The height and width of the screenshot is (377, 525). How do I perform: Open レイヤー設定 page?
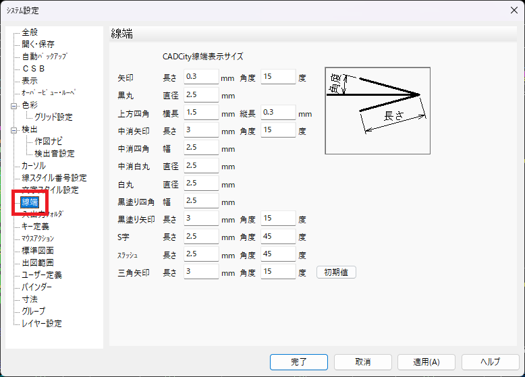pos(42,324)
